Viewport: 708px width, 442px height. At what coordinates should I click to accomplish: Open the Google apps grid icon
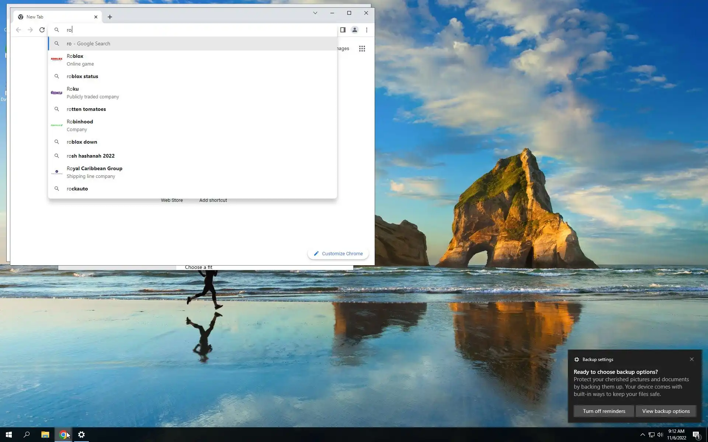point(362,49)
